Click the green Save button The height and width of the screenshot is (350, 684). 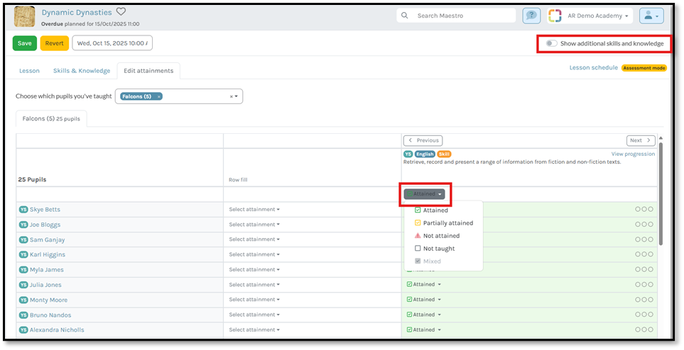(25, 43)
